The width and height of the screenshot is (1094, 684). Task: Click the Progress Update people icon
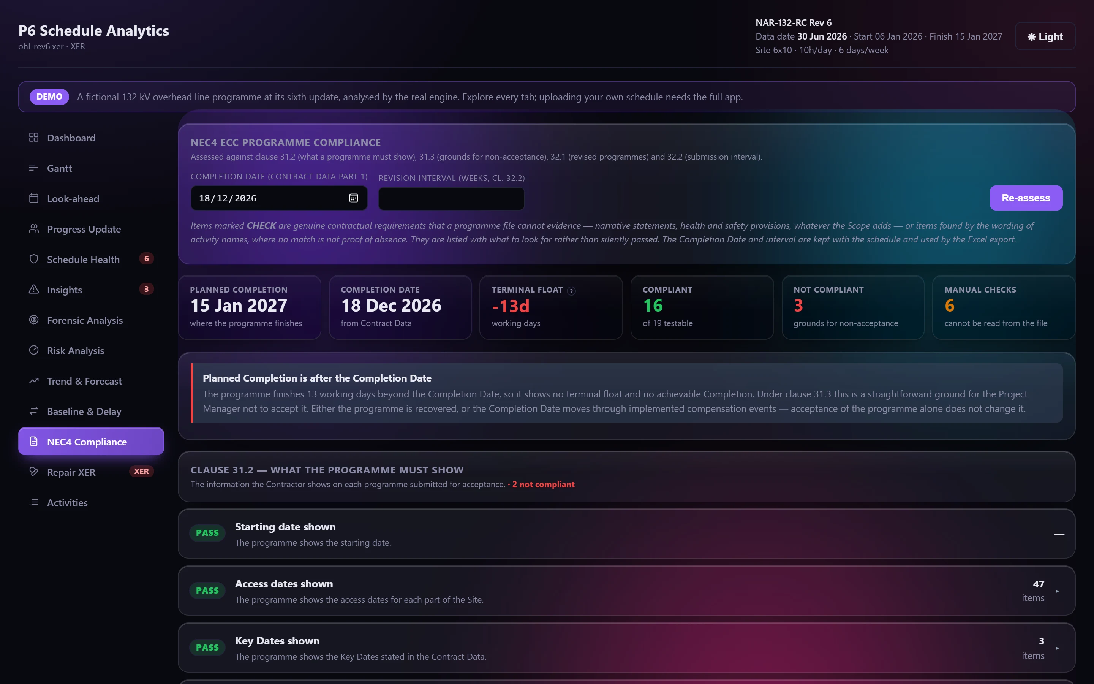(34, 228)
